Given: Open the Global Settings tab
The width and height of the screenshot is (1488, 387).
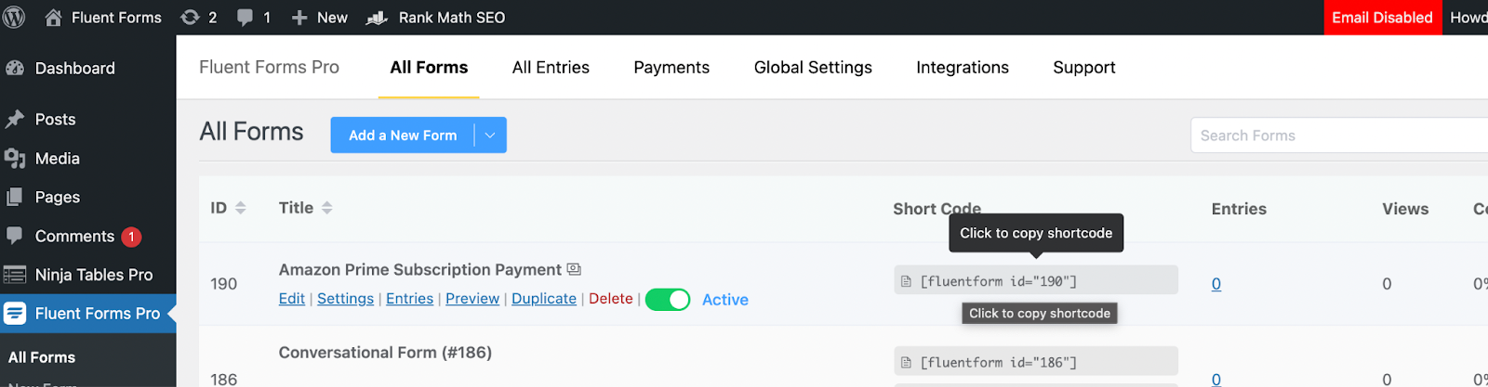Looking at the screenshot, I should [813, 68].
